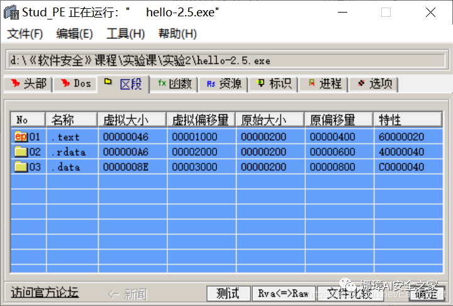
Task: Switch to the 标识 tab
Action: point(274,84)
